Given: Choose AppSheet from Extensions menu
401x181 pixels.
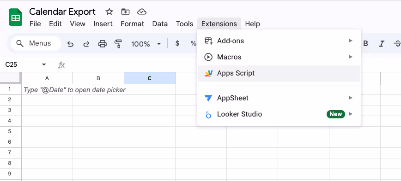Looking at the screenshot, I should coord(279,98).
